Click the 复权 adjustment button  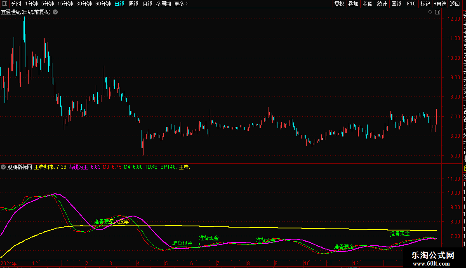click(x=339, y=4)
